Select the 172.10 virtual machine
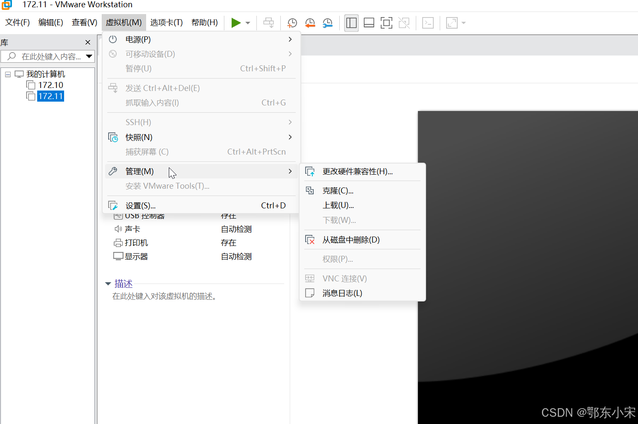 point(50,85)
